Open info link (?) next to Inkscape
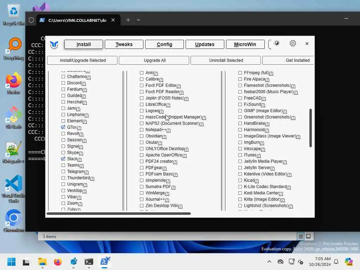This screenshot has width=360, height=270. (x=263, y=149)
